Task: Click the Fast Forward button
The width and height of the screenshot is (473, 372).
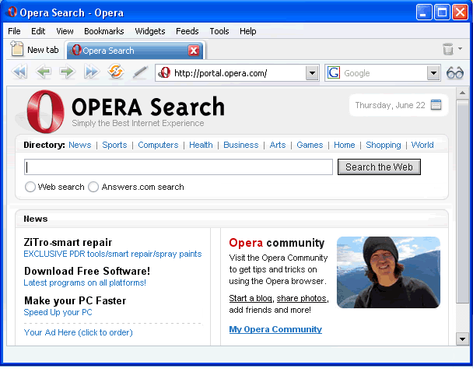Action: (91, 72)
